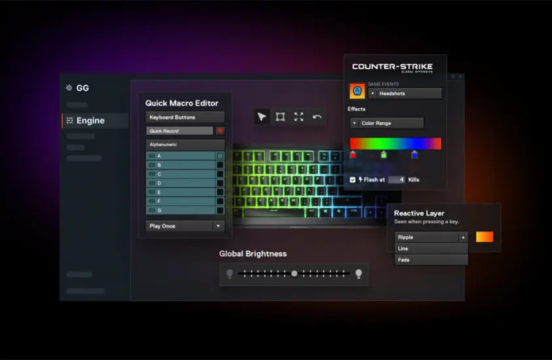Image resolution: width=552 pixels, height=360 pixels.
Task: Open the Keyboard Buttons dropdown
Action: [185, 117]
